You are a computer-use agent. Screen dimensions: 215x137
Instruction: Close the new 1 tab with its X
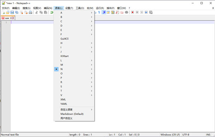(13, 18)
